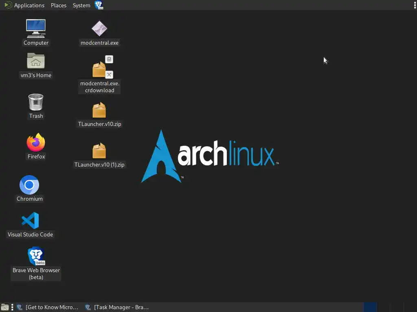Click the Brave launcher in top panel
The height and width of the screenshot is (312, 417).
[99, 5]
